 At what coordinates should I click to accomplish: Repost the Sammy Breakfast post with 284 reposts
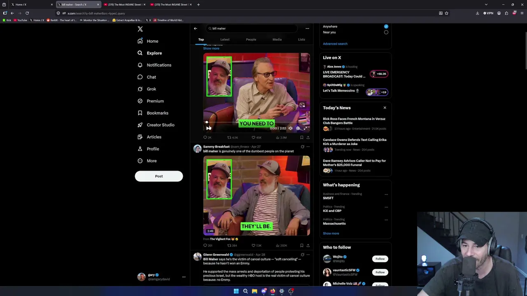(x=232, y=245)
